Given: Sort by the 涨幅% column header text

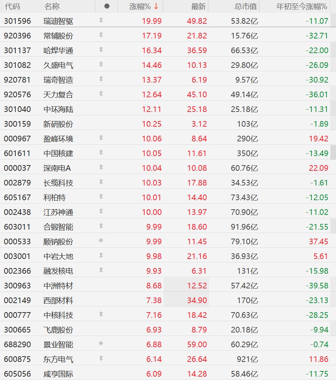Looking at the screenshot, I should pyautogui.click(x=140, y=6).
